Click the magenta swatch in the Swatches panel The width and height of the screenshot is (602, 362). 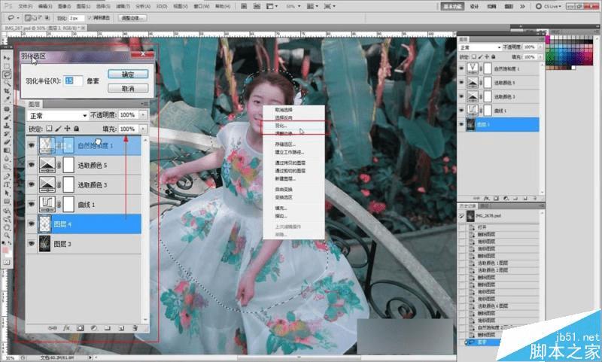click(x=548, y=39)
